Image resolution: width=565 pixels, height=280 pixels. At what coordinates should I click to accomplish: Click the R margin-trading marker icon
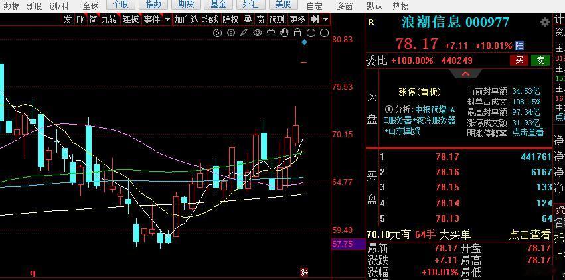(x=372, y=23)
